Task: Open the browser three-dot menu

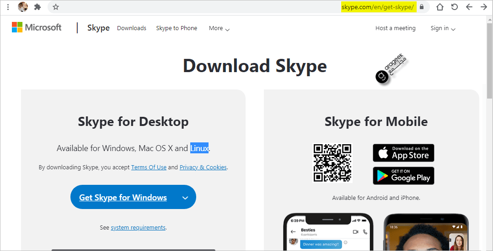Action: 8,7
